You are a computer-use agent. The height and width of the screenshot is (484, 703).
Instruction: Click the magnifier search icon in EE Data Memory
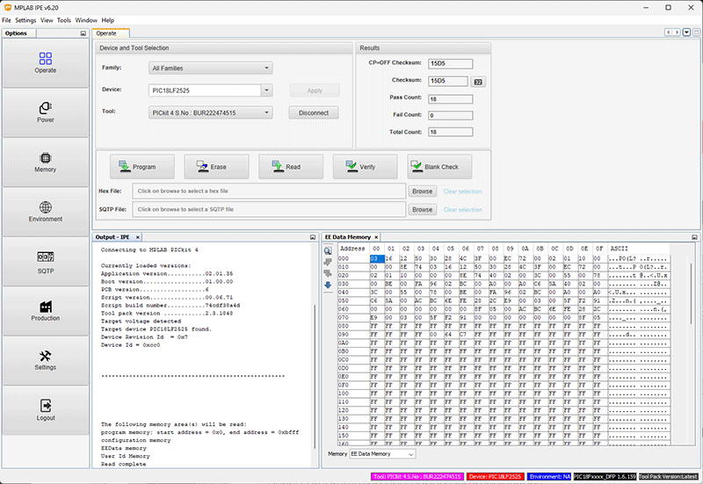click(328, 250)
